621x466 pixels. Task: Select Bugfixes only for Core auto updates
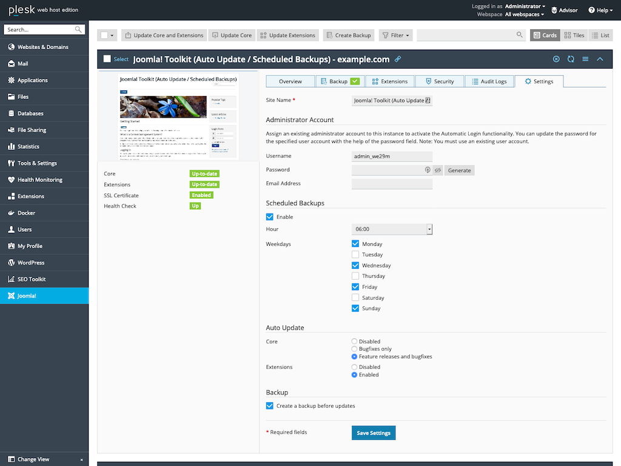(x=354, y=348)
